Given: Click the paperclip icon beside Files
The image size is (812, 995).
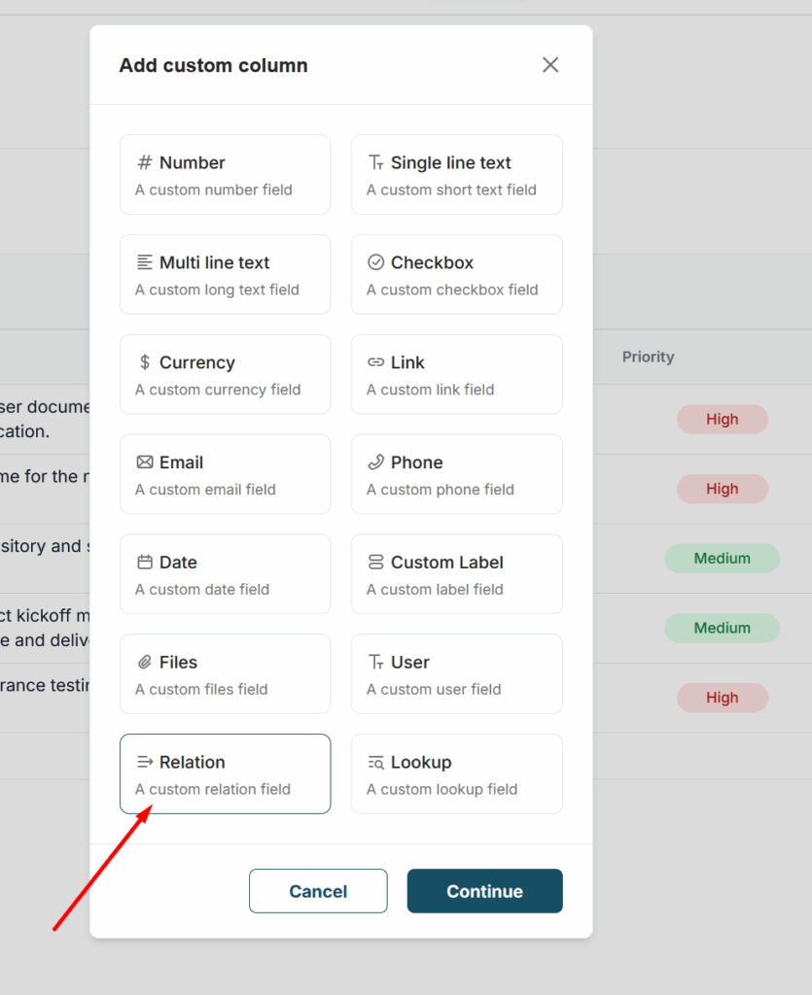Looking at the screenshot, I should tap(145, 664).
